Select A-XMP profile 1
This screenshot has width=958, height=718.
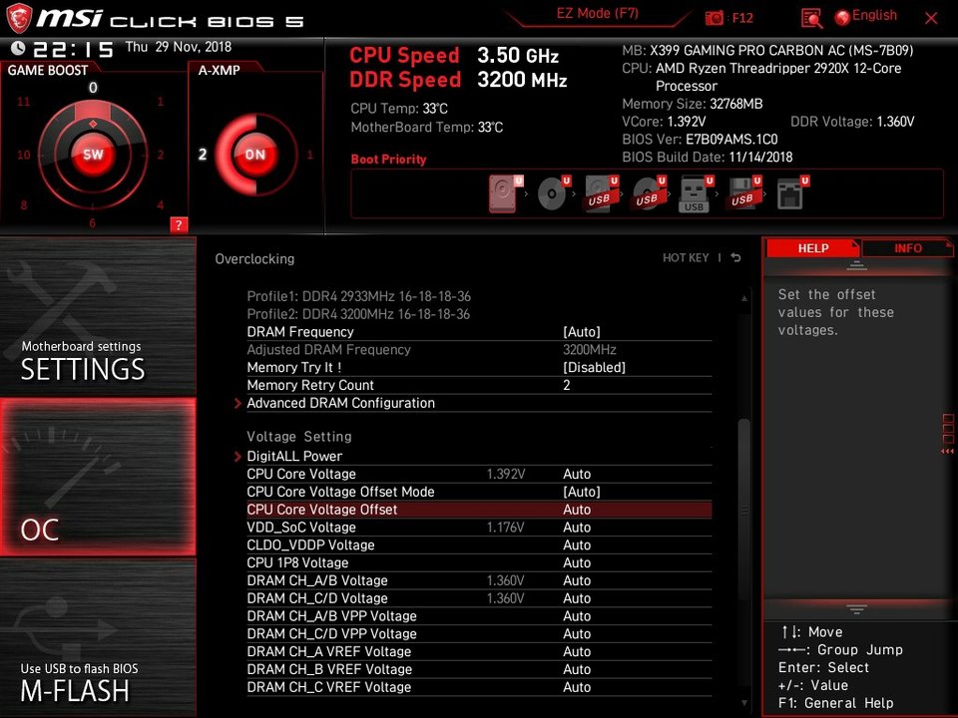click(x=309, y=155)
